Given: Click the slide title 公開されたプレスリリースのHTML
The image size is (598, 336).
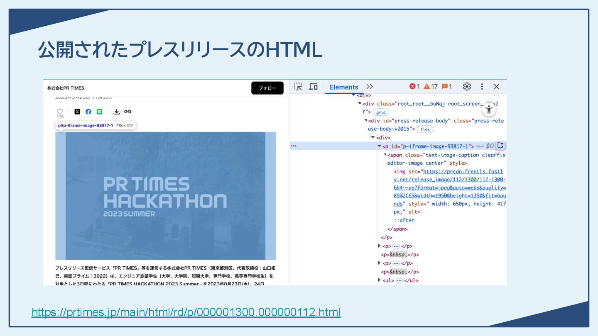Looking at the screenshot, I should pyautogui.click(x=180, y=50).
